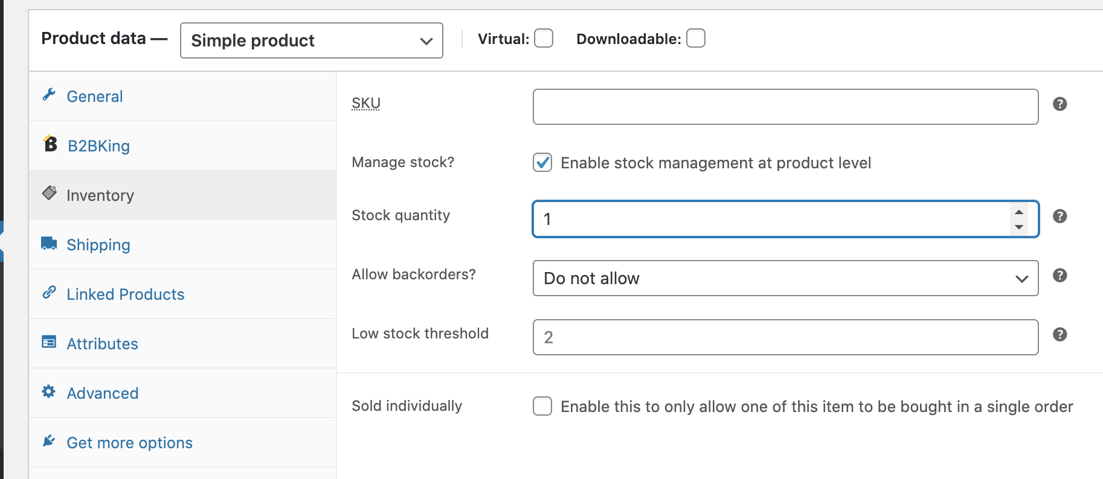Viewport: 1103px width, 479px height.
Task: Decrease stock quantity with down arrow
Action: 1019,227
